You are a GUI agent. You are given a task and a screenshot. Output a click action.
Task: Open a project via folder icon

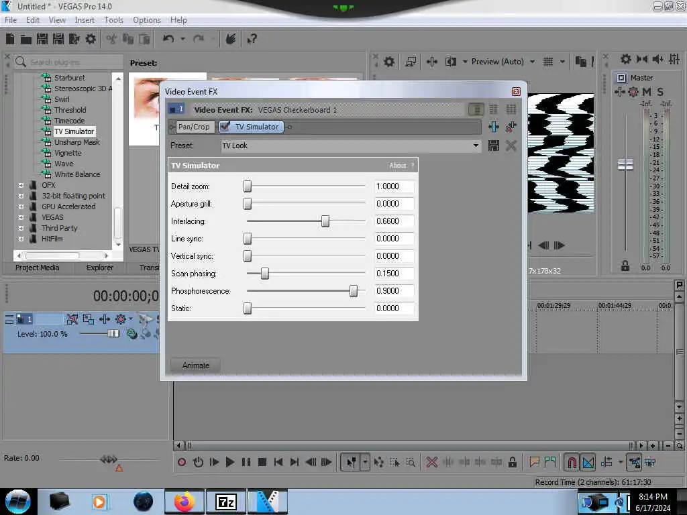(x=26, y=40)
